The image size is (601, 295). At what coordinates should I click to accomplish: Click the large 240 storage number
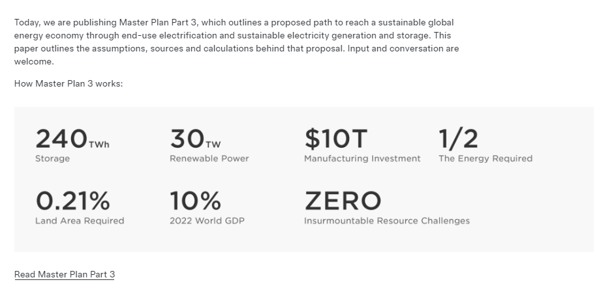click(61, 139)
